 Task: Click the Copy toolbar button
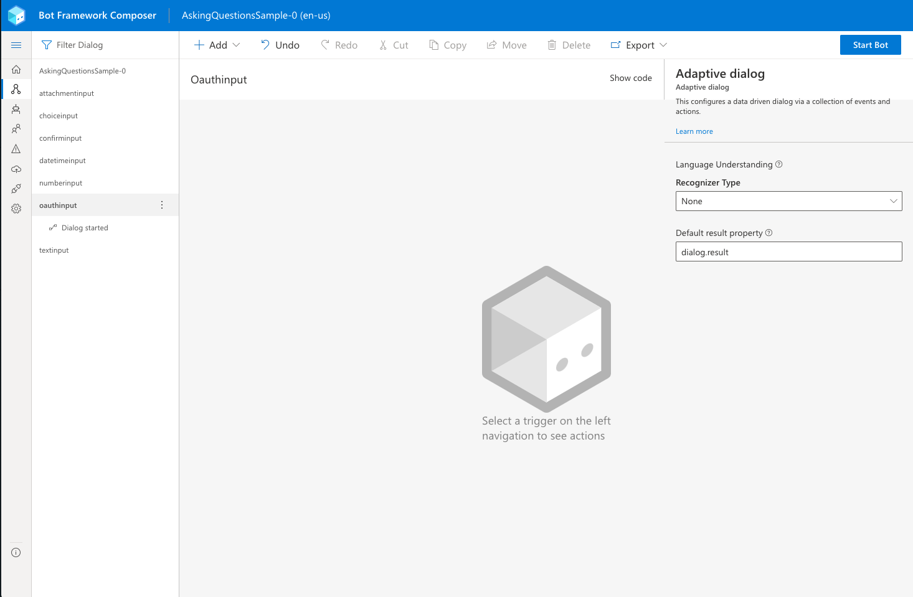pyautogui.click(x=448, y=45)
